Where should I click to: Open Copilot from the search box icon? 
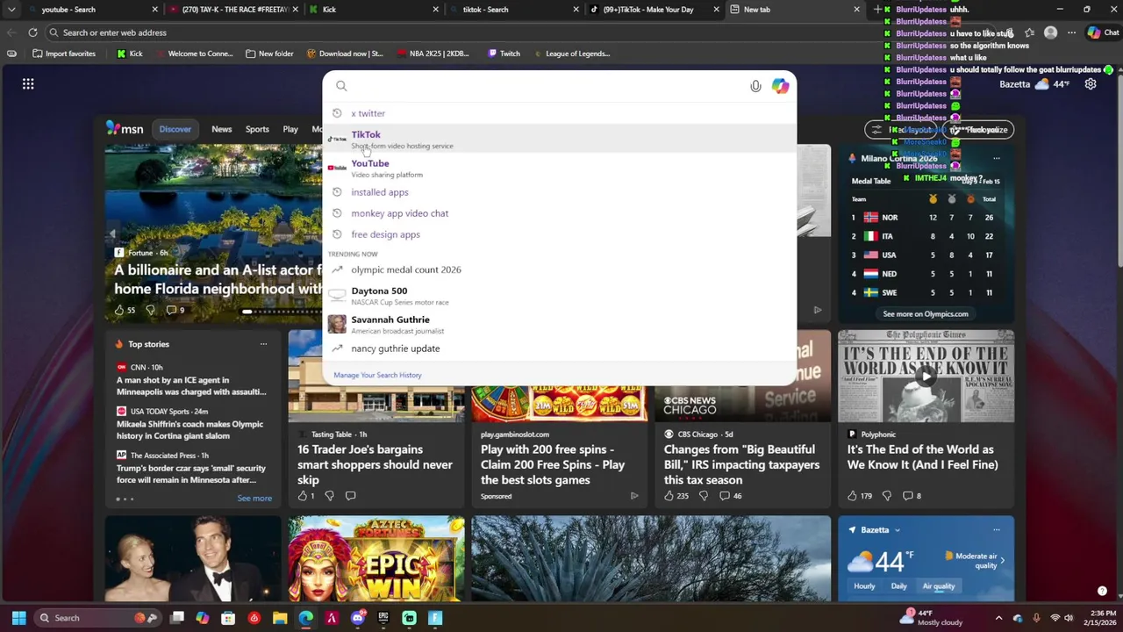780,86
